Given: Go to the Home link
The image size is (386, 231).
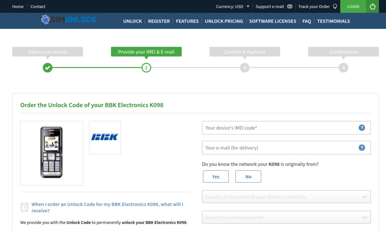Looking at the screenshot, I should coord(18,6).
